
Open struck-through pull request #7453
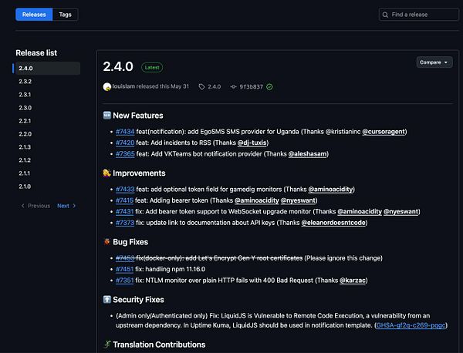125,258
